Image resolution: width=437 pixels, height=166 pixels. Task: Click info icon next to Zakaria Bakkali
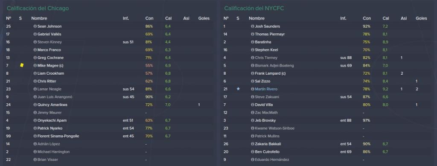coord(253,144)
